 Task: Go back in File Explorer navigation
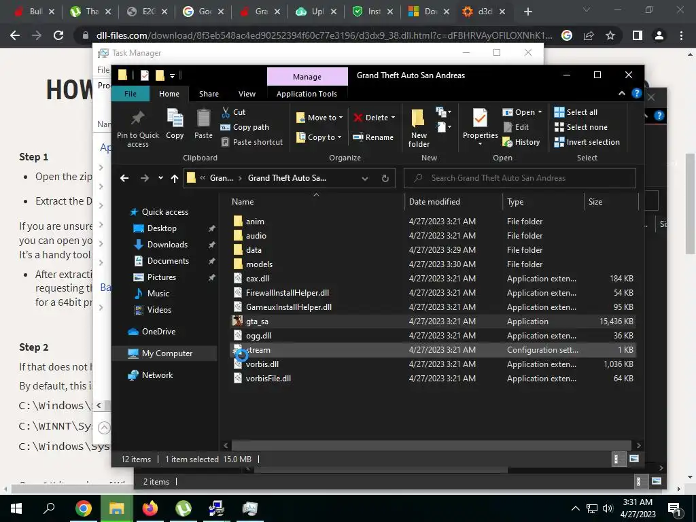pyautogui.click(x=124, y=178)
